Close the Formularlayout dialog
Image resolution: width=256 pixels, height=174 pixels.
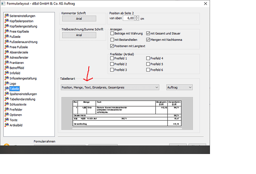tap(206, 4)
